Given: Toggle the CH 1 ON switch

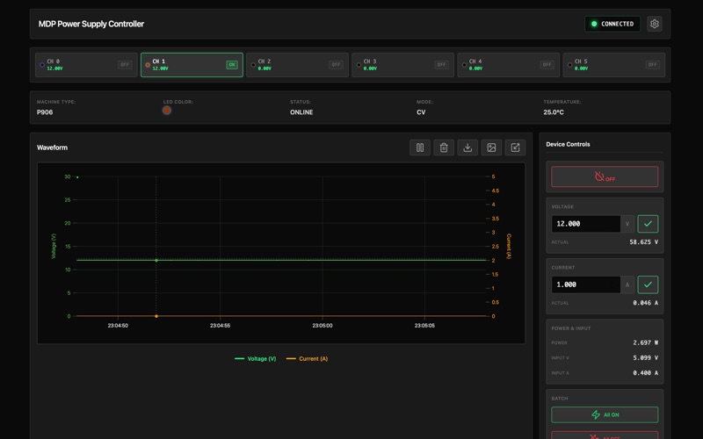Looking at the screenshot, I should click(x=232, y=64).
